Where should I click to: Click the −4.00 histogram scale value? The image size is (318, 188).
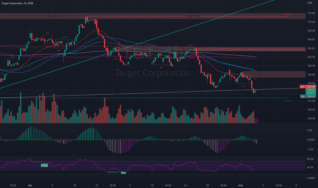310,149
